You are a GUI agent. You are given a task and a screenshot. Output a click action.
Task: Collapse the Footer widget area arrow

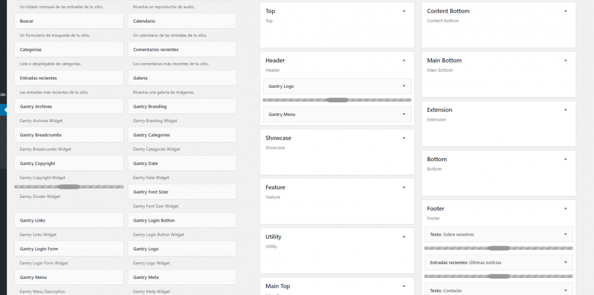point(565,208)
